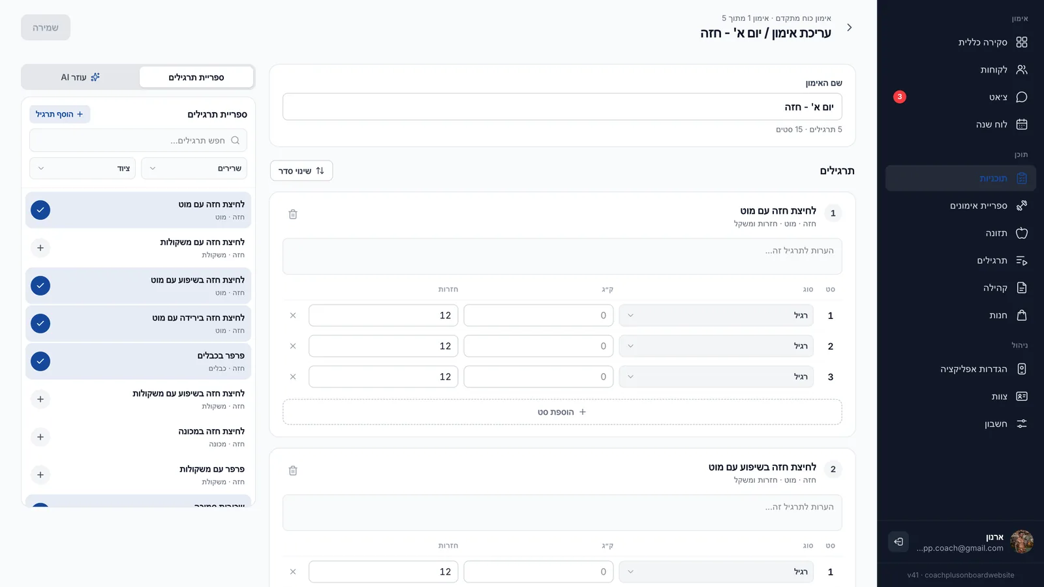Open the צוות team icon

click(x=1022, y=397)
